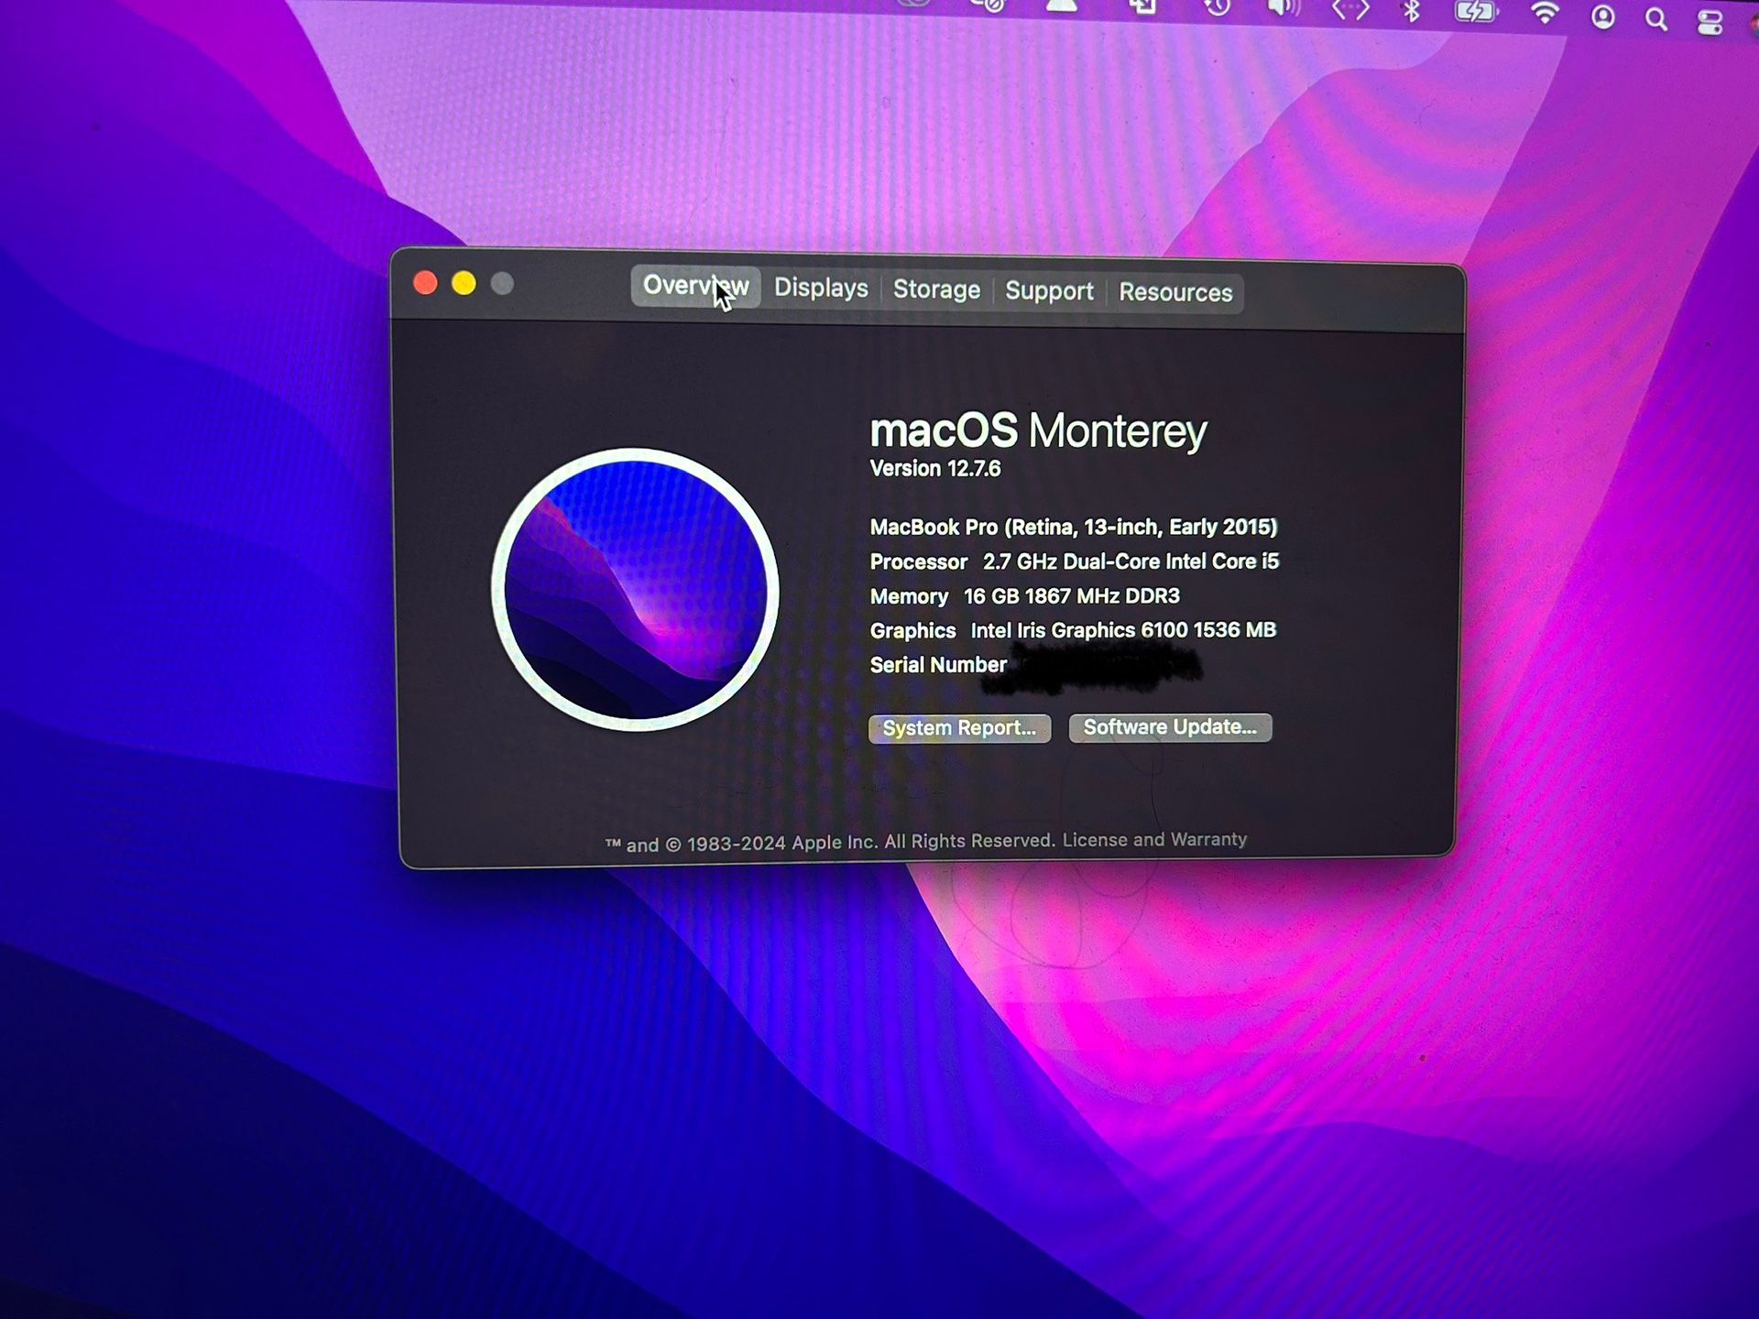Click '2.7 GHz Dual-Core Intel Core i5' value
This screenshot has height=1319, width=1759.
pyautogui.click(x=1131, y=561)
